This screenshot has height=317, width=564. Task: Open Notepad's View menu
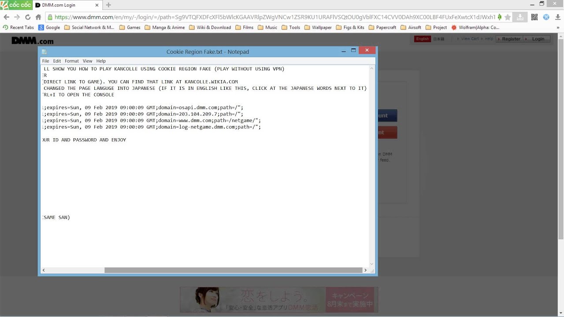87,61
